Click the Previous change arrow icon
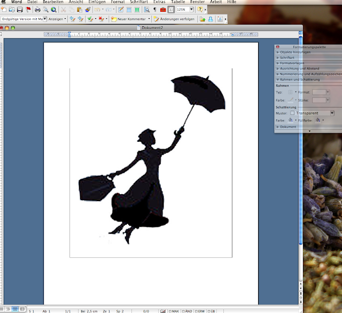 tap(72, 19)
